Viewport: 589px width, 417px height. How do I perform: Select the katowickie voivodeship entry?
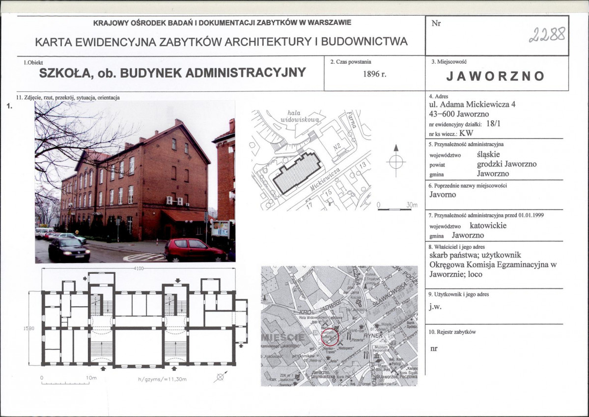pyautogui.click(x=488, y=226)
